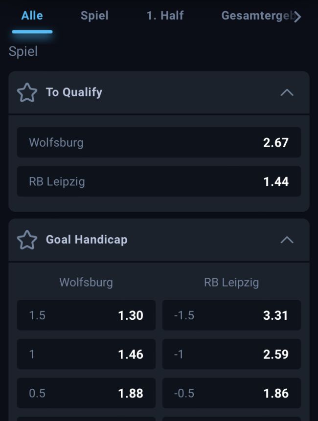Open the Spiel tab
The height and width of the screenshot is (421, 318).
94,16
